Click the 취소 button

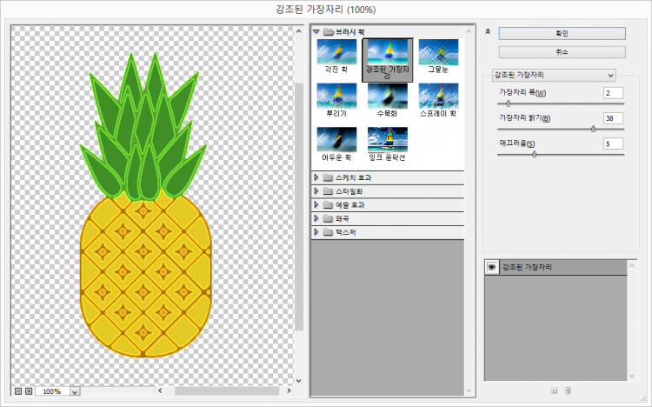pos(561,52)
